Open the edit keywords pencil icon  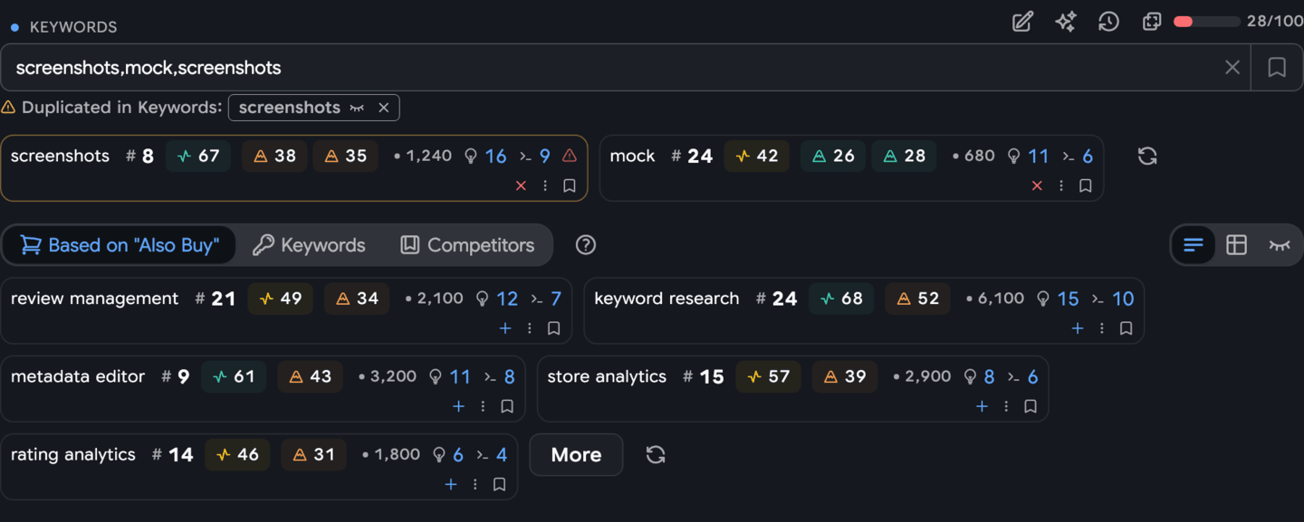[1022, 22]
